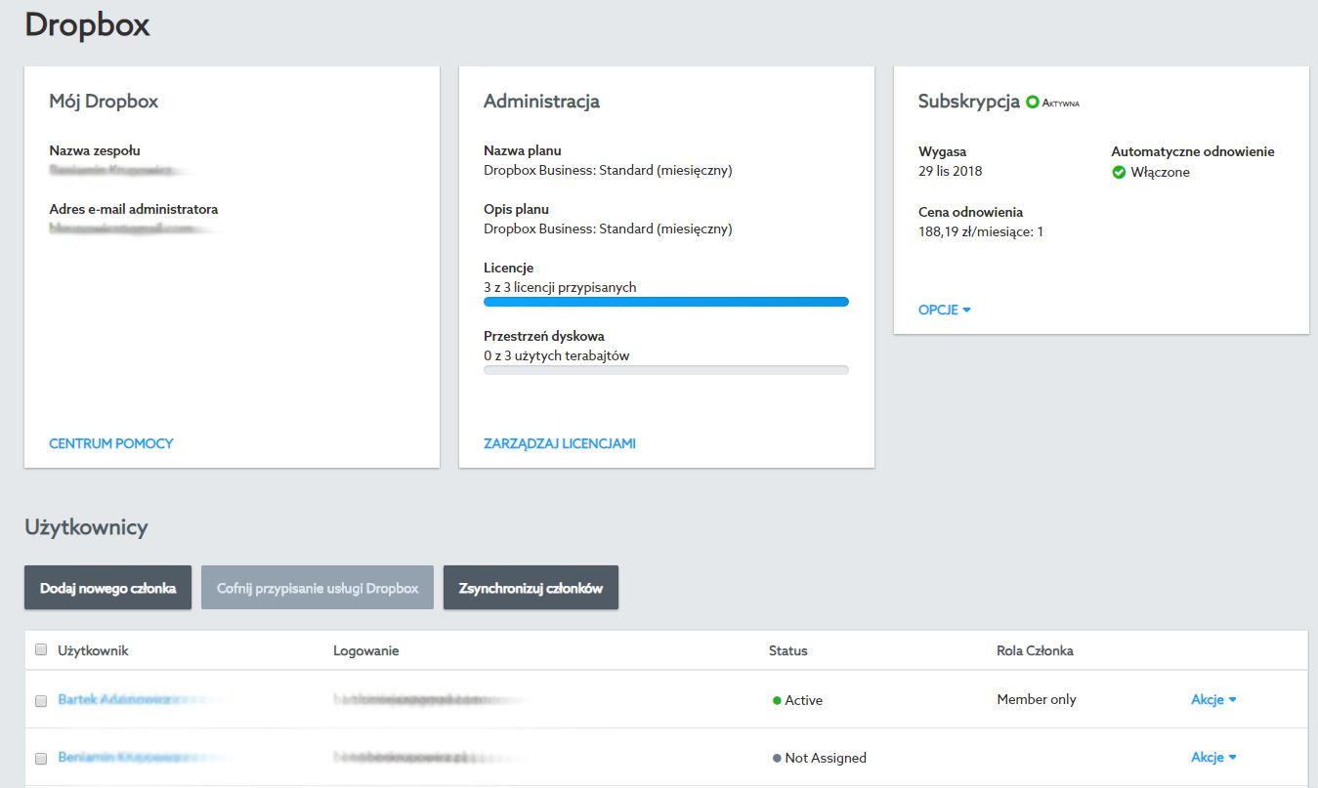
Task: Click the Logowanie column header
Action: (x=366, y=650)
